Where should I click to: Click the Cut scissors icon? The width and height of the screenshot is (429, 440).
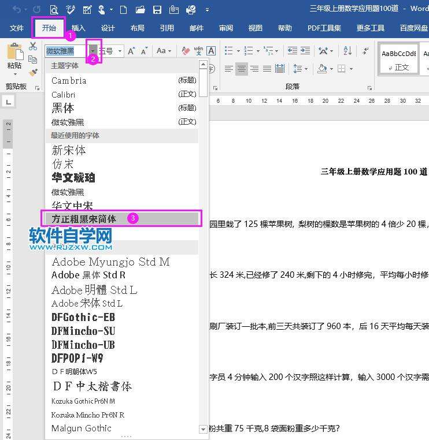(x=33, y=46)
